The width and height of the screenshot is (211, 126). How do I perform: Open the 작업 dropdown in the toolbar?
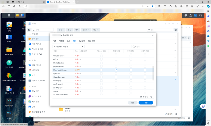tap(95, 30)
